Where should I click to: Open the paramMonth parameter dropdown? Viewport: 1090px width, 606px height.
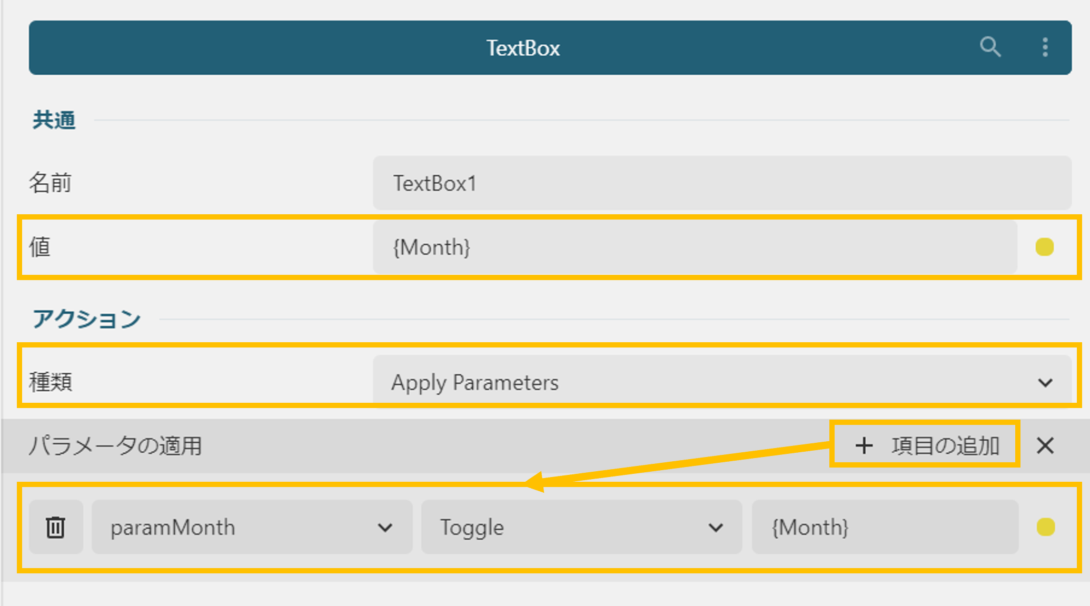252,527
